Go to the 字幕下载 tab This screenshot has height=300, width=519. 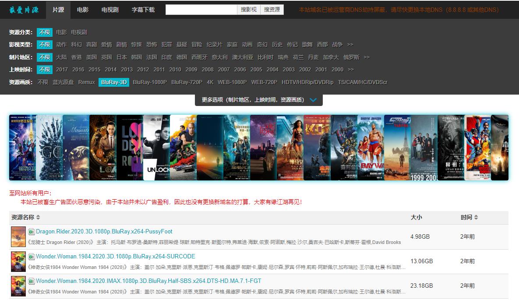[x=143, y=10]
